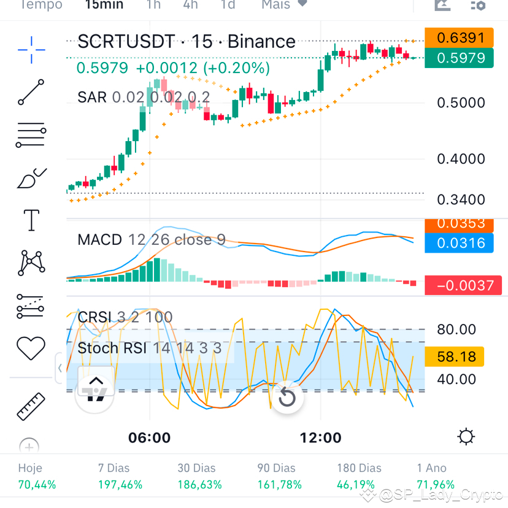Image resolution: width=508 pixels, height=508 pixels.
Task: Tap the refresh button on the chart
Action: coord(287,398)
